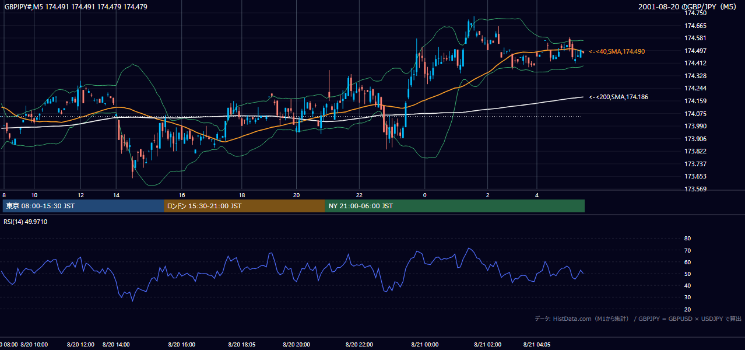
Task: Click price axis value 174.497
Action: (x=695, y=51)
